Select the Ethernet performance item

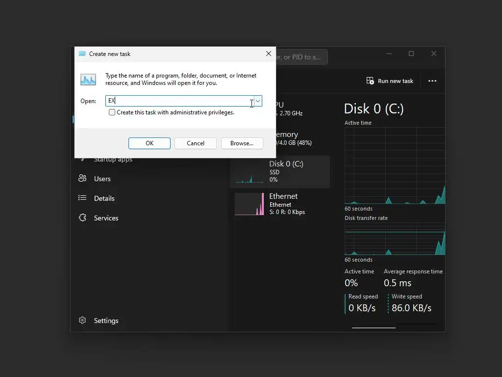coord(280,204)
